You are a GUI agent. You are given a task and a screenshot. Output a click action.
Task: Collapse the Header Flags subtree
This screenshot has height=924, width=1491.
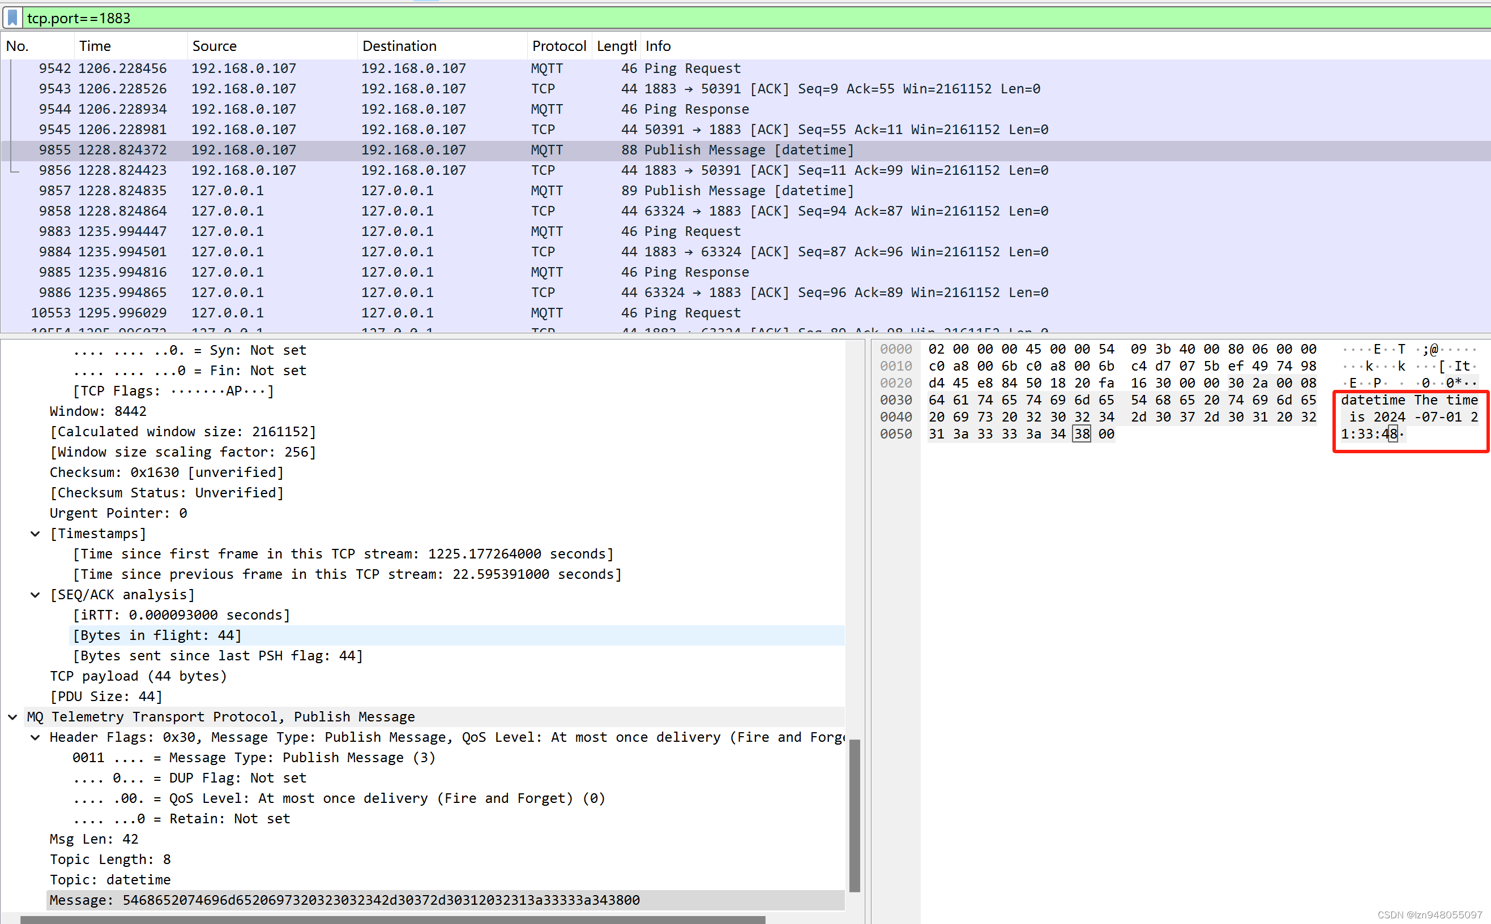tap(36, 738)
